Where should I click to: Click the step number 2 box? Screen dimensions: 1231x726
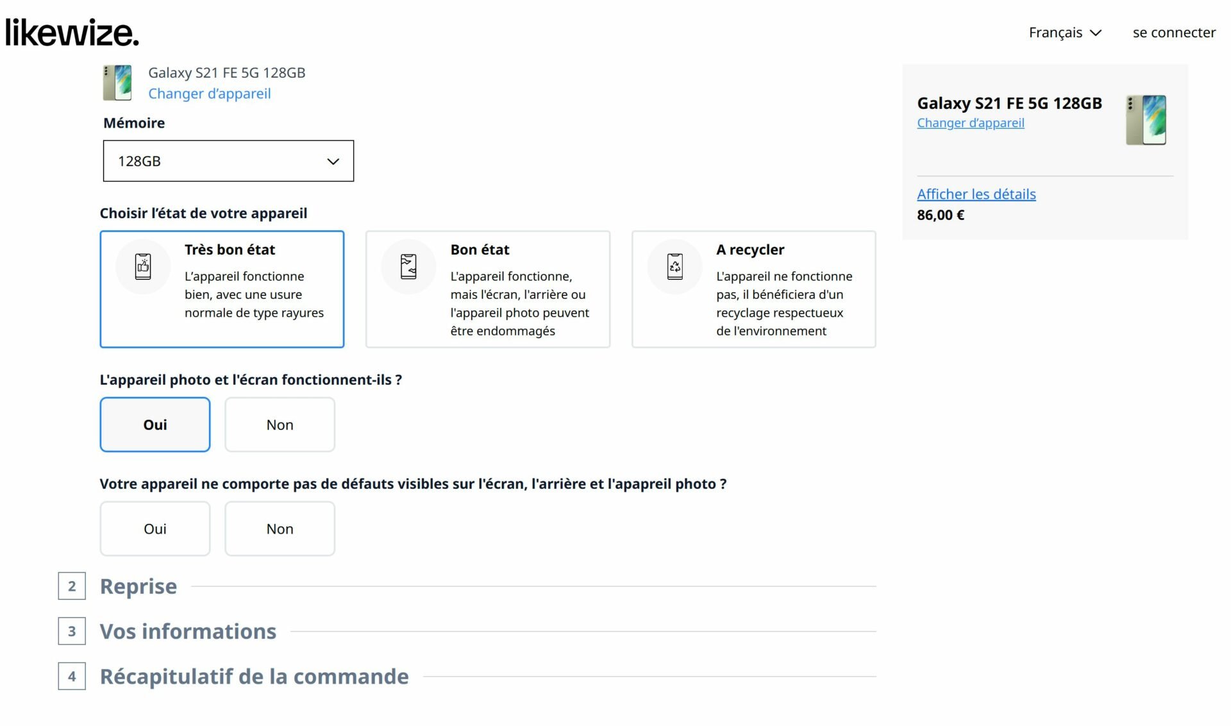[72, 586]
